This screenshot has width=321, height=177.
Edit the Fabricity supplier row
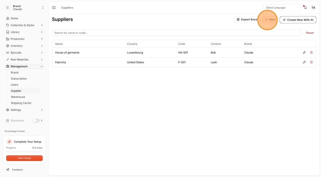(304, 62)
